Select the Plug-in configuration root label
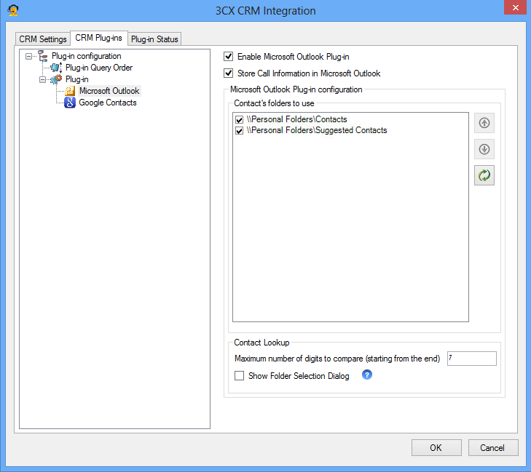The image size is (531, 472). [87, 56]
